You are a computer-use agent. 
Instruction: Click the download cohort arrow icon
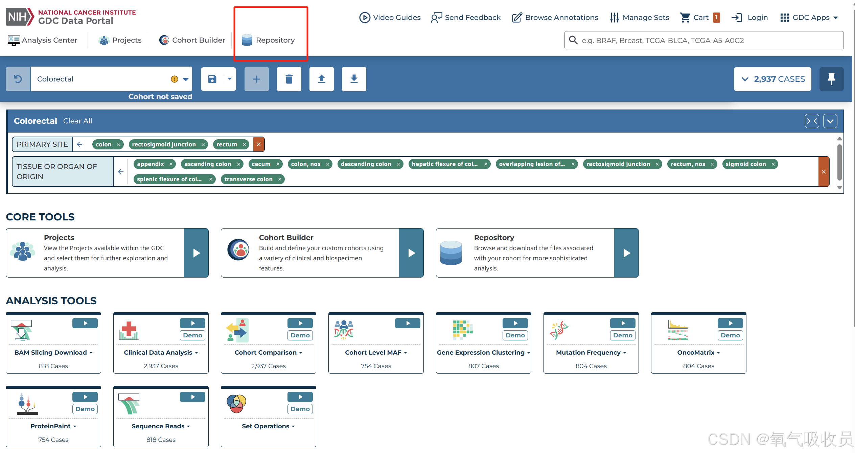(354, 79)
